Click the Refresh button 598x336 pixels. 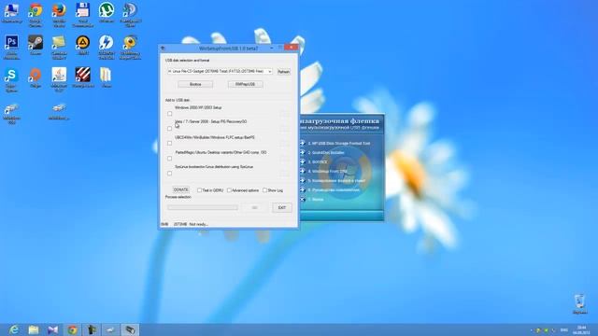[283, 72]
